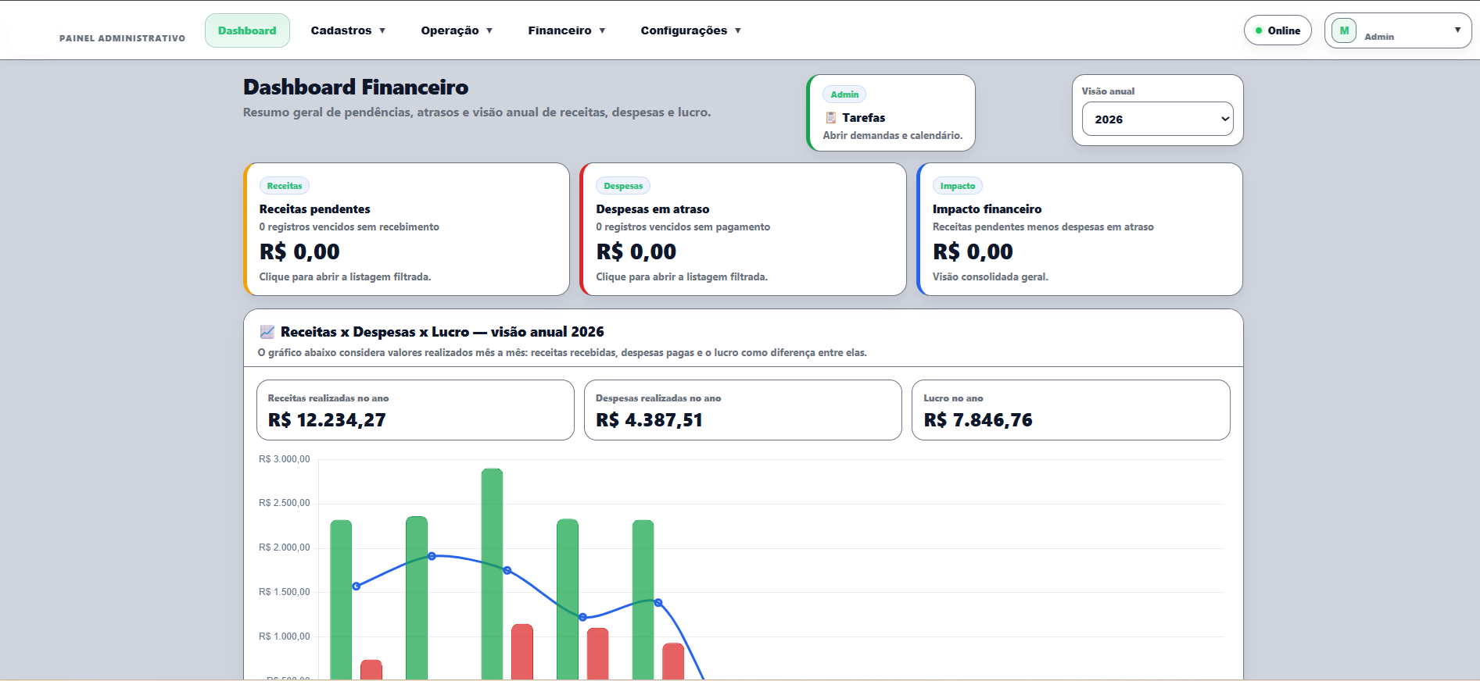The image size is (1480, 681).
Task: Click the Receitas tag badge
Action: (x=285, y=186)
